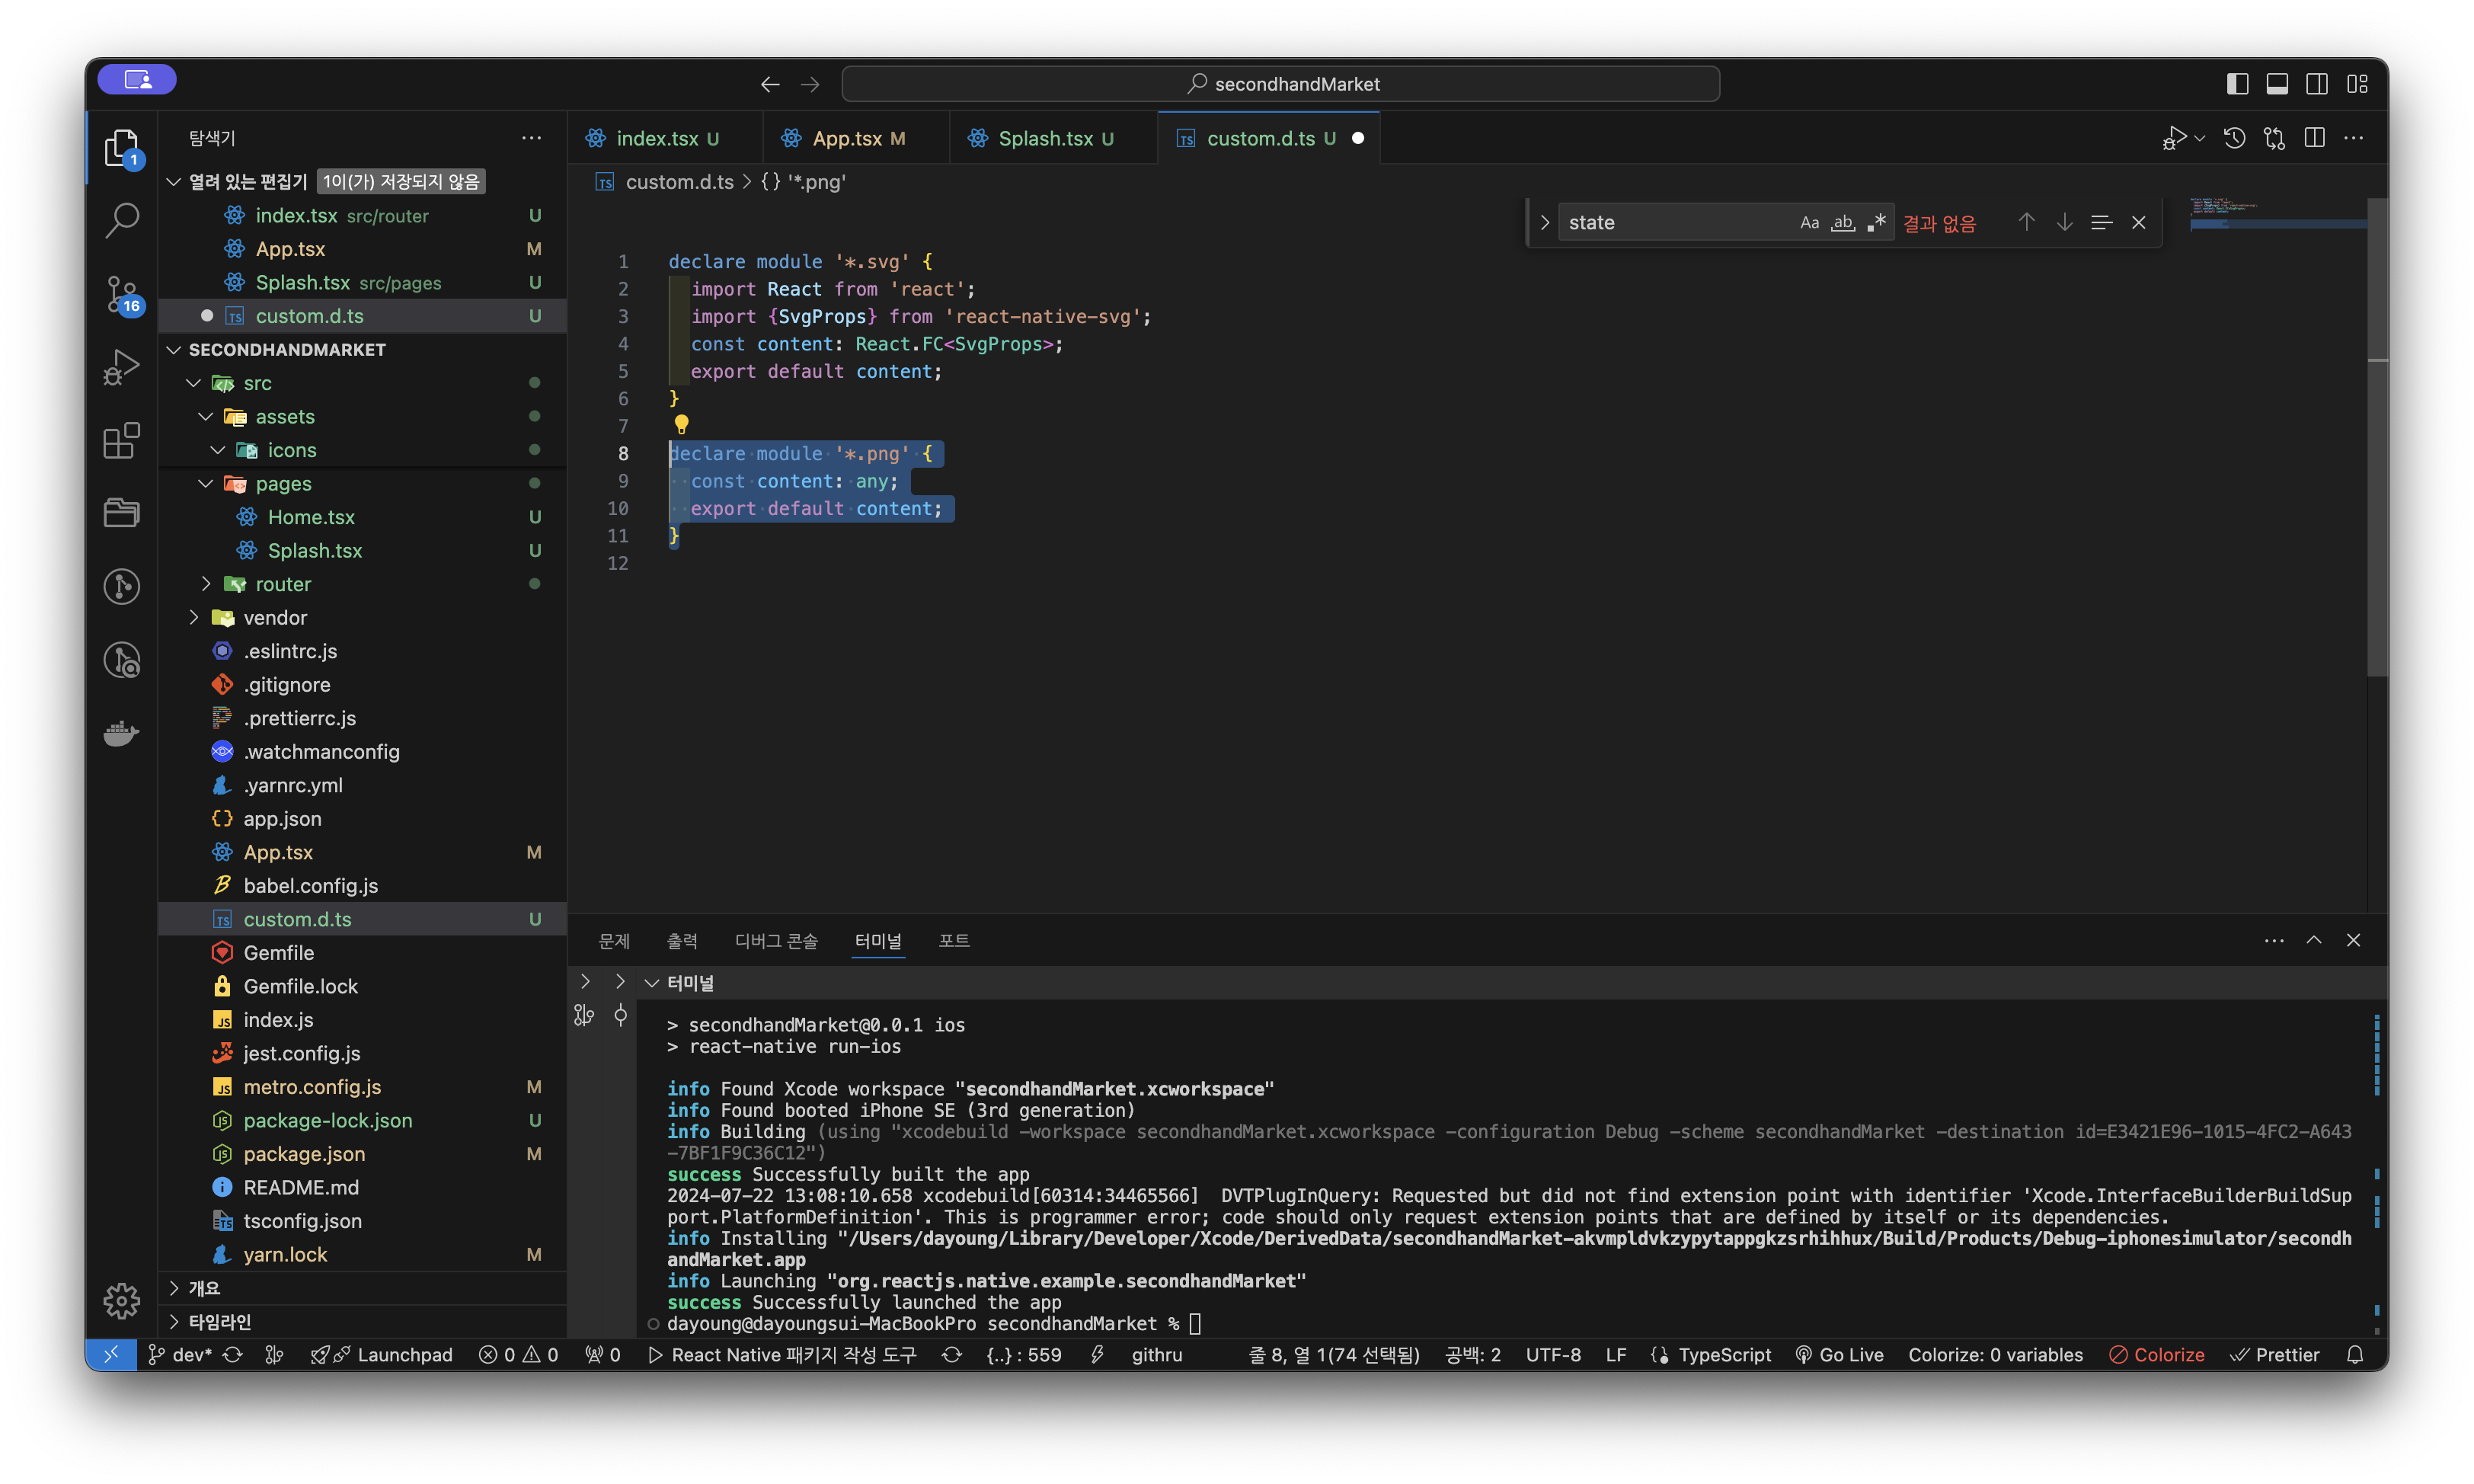Enable regular expression search in find widget
The width and height of the screenshot is (2474, 1484).
click(x=1876, y=222)
